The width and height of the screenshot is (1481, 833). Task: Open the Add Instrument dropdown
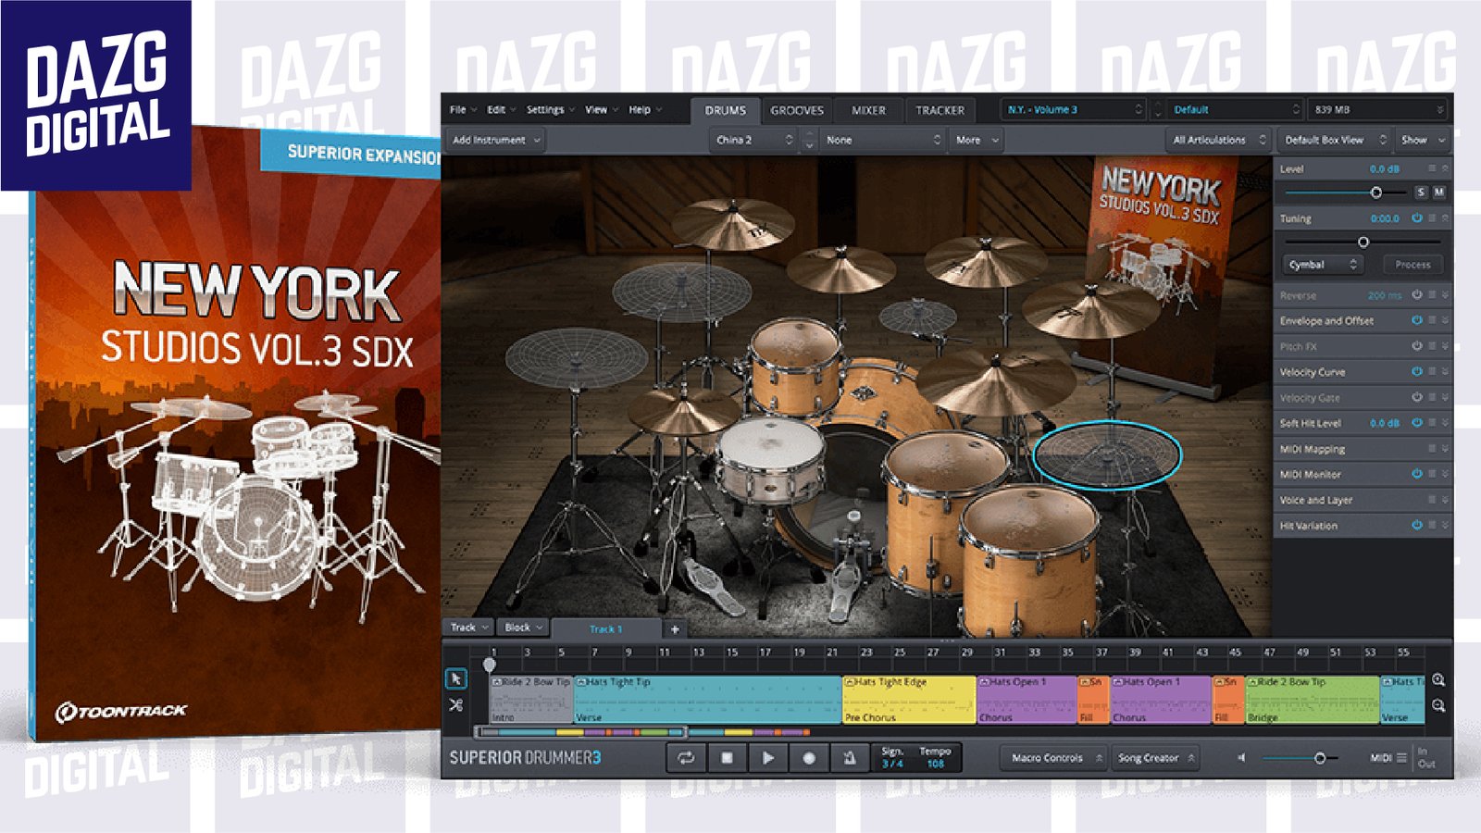(x=495, y=140)
